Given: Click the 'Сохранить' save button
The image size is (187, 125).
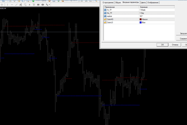Looking at the screenshot, I should [182, 39].
